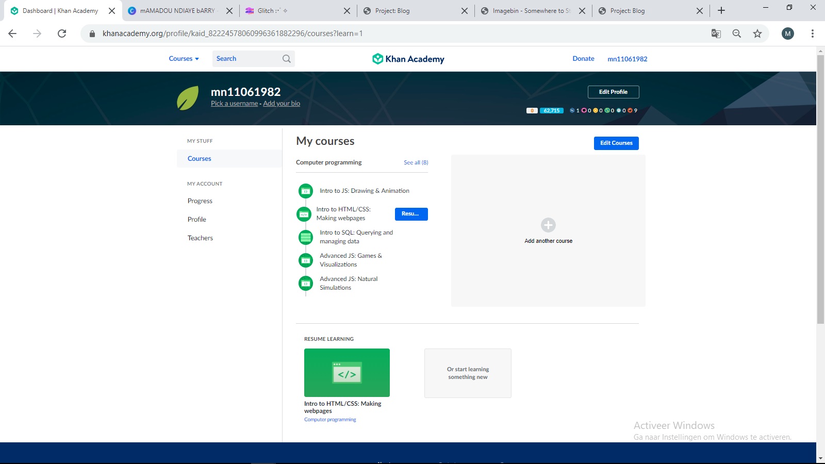Close the Imagebin tab

(582, 11)
